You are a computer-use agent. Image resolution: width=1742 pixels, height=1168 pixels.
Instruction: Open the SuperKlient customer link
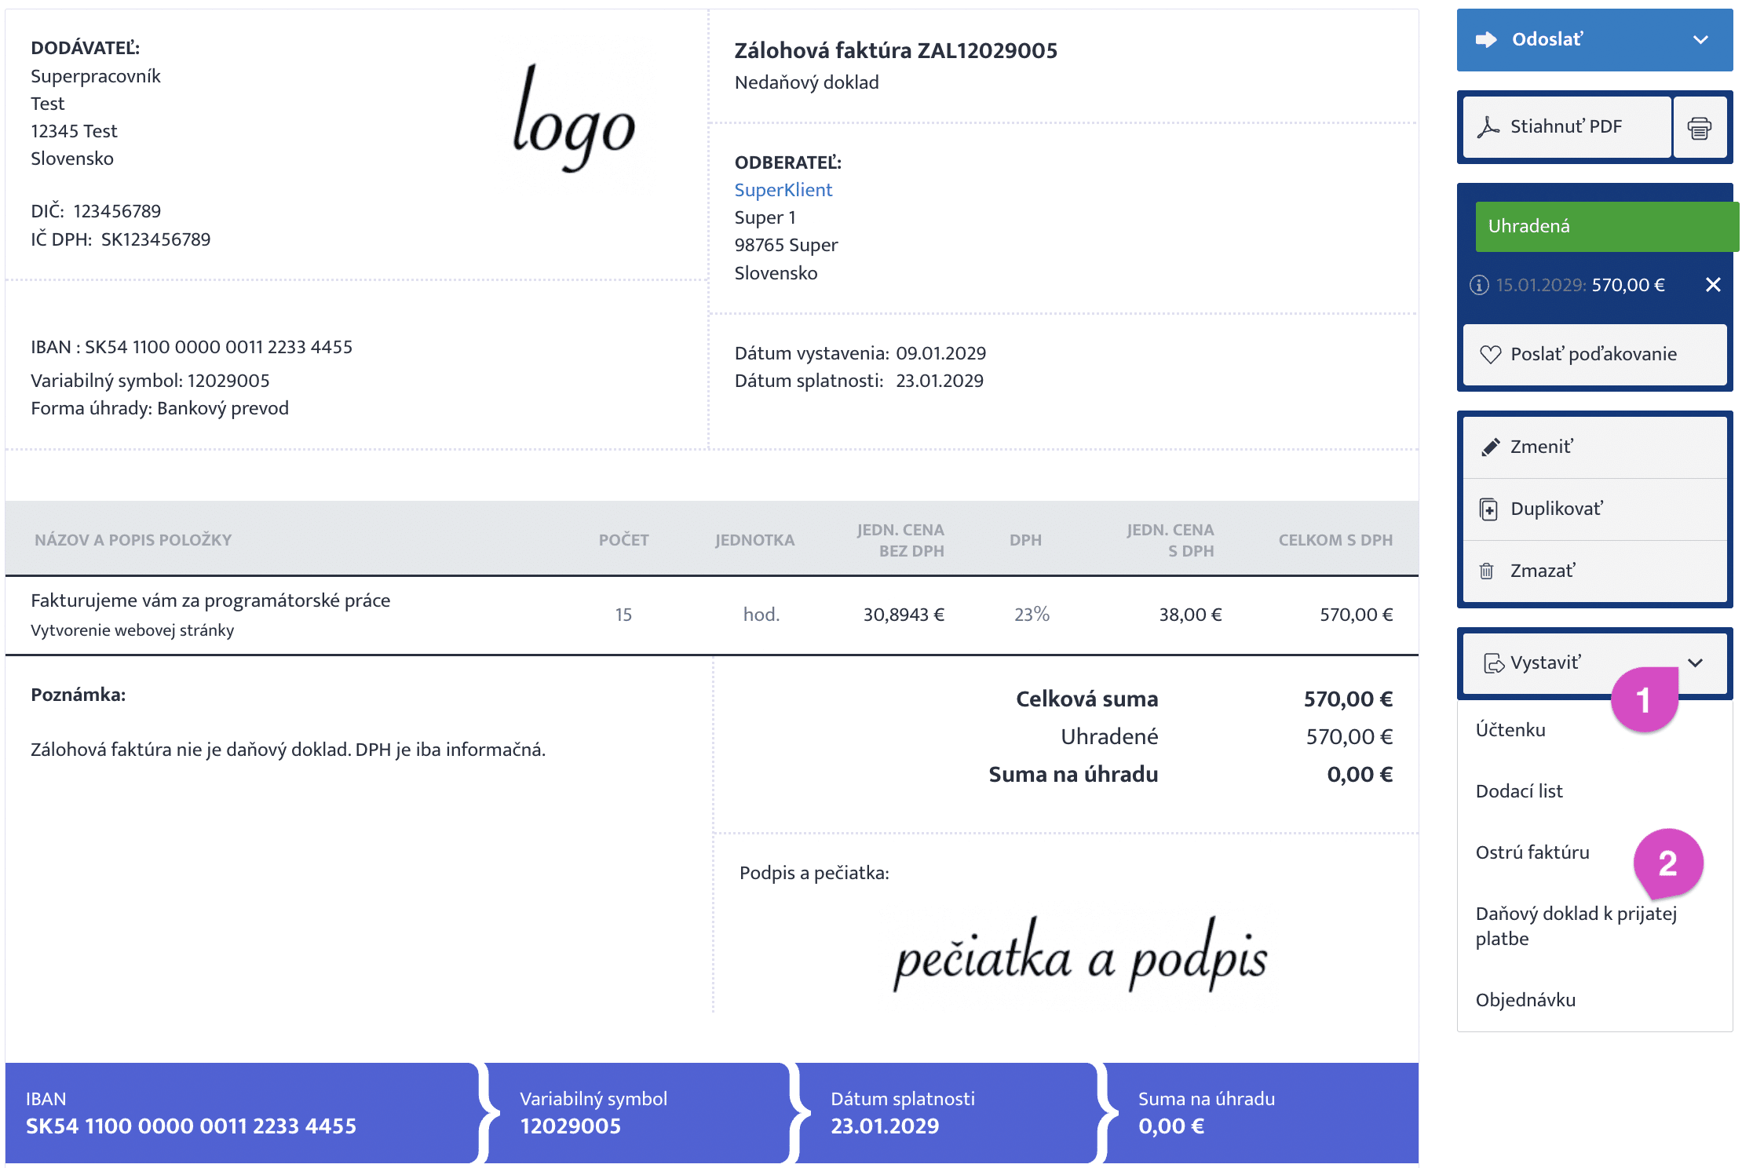[783, 190]
